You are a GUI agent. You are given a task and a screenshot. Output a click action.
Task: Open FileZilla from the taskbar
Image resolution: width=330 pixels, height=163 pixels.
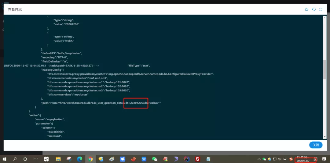pos(197,159)
